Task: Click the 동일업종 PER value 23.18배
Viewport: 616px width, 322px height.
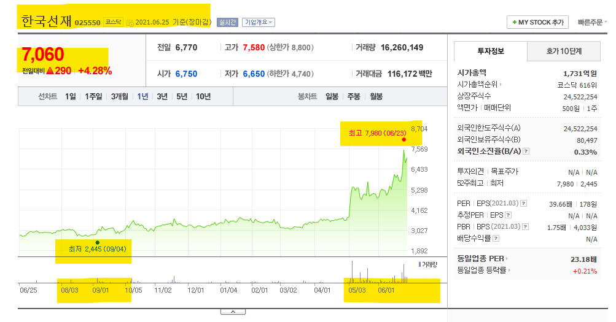Action: pos(584,259)
